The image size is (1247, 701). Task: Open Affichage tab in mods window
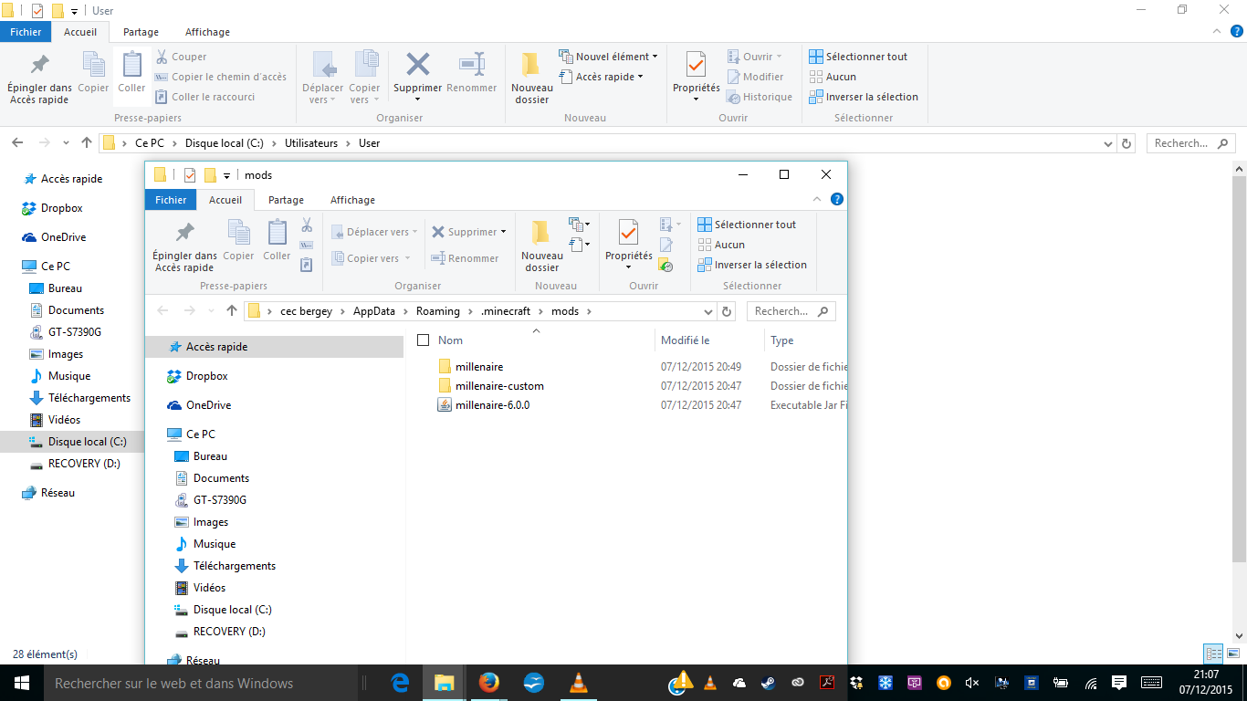tap(352, 200)
